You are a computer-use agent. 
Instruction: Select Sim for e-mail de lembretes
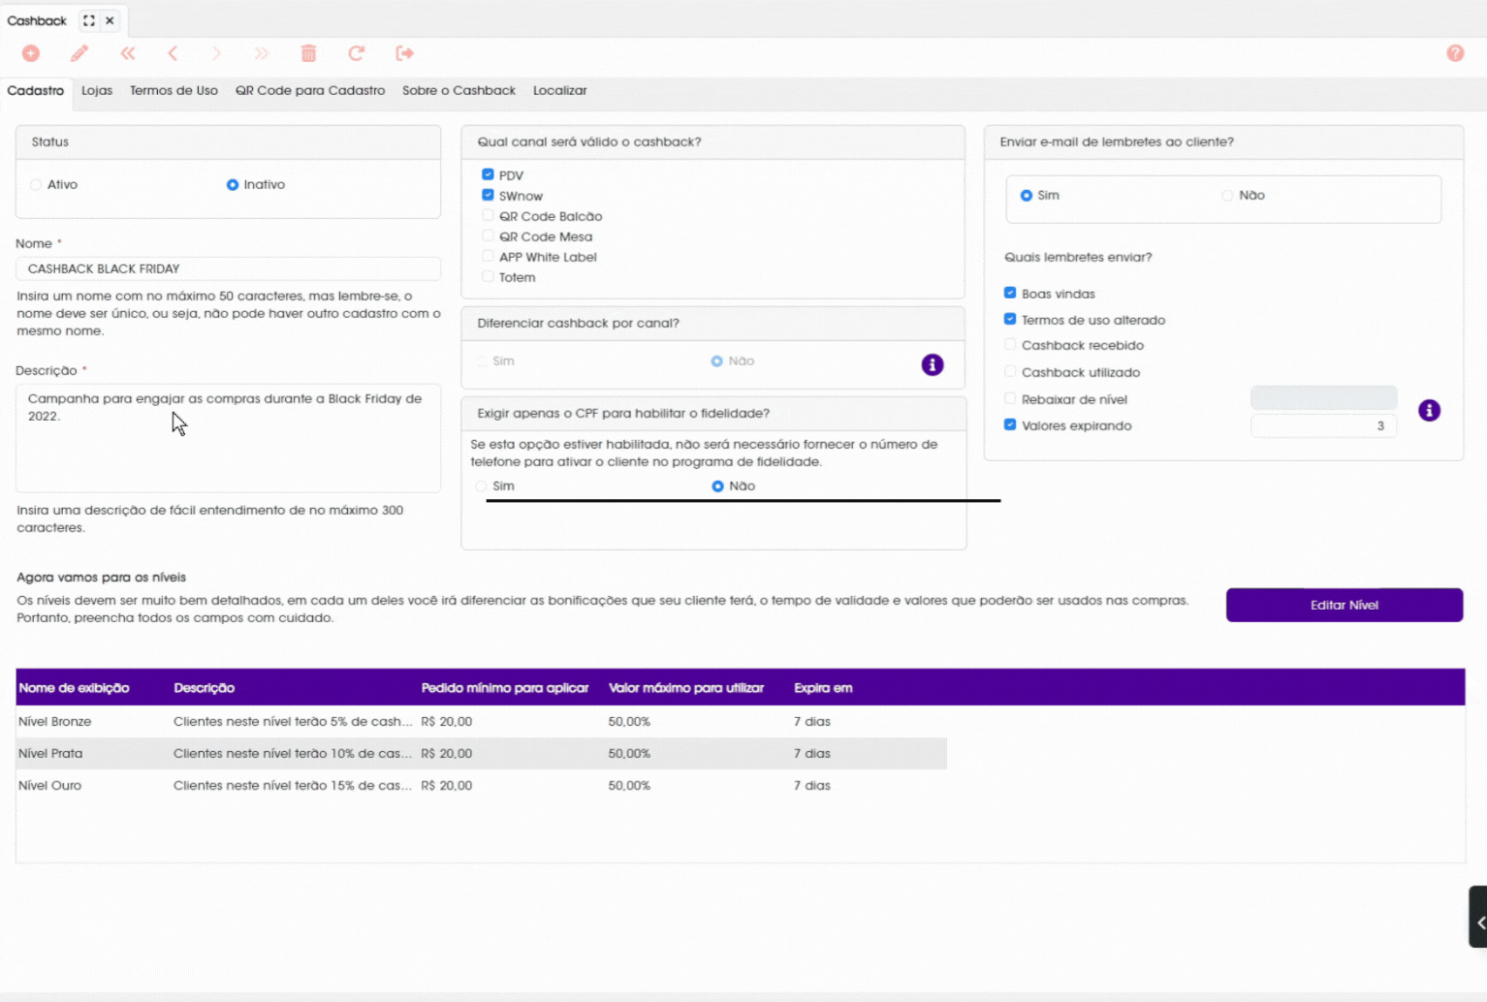click(x=1027, y=195)
